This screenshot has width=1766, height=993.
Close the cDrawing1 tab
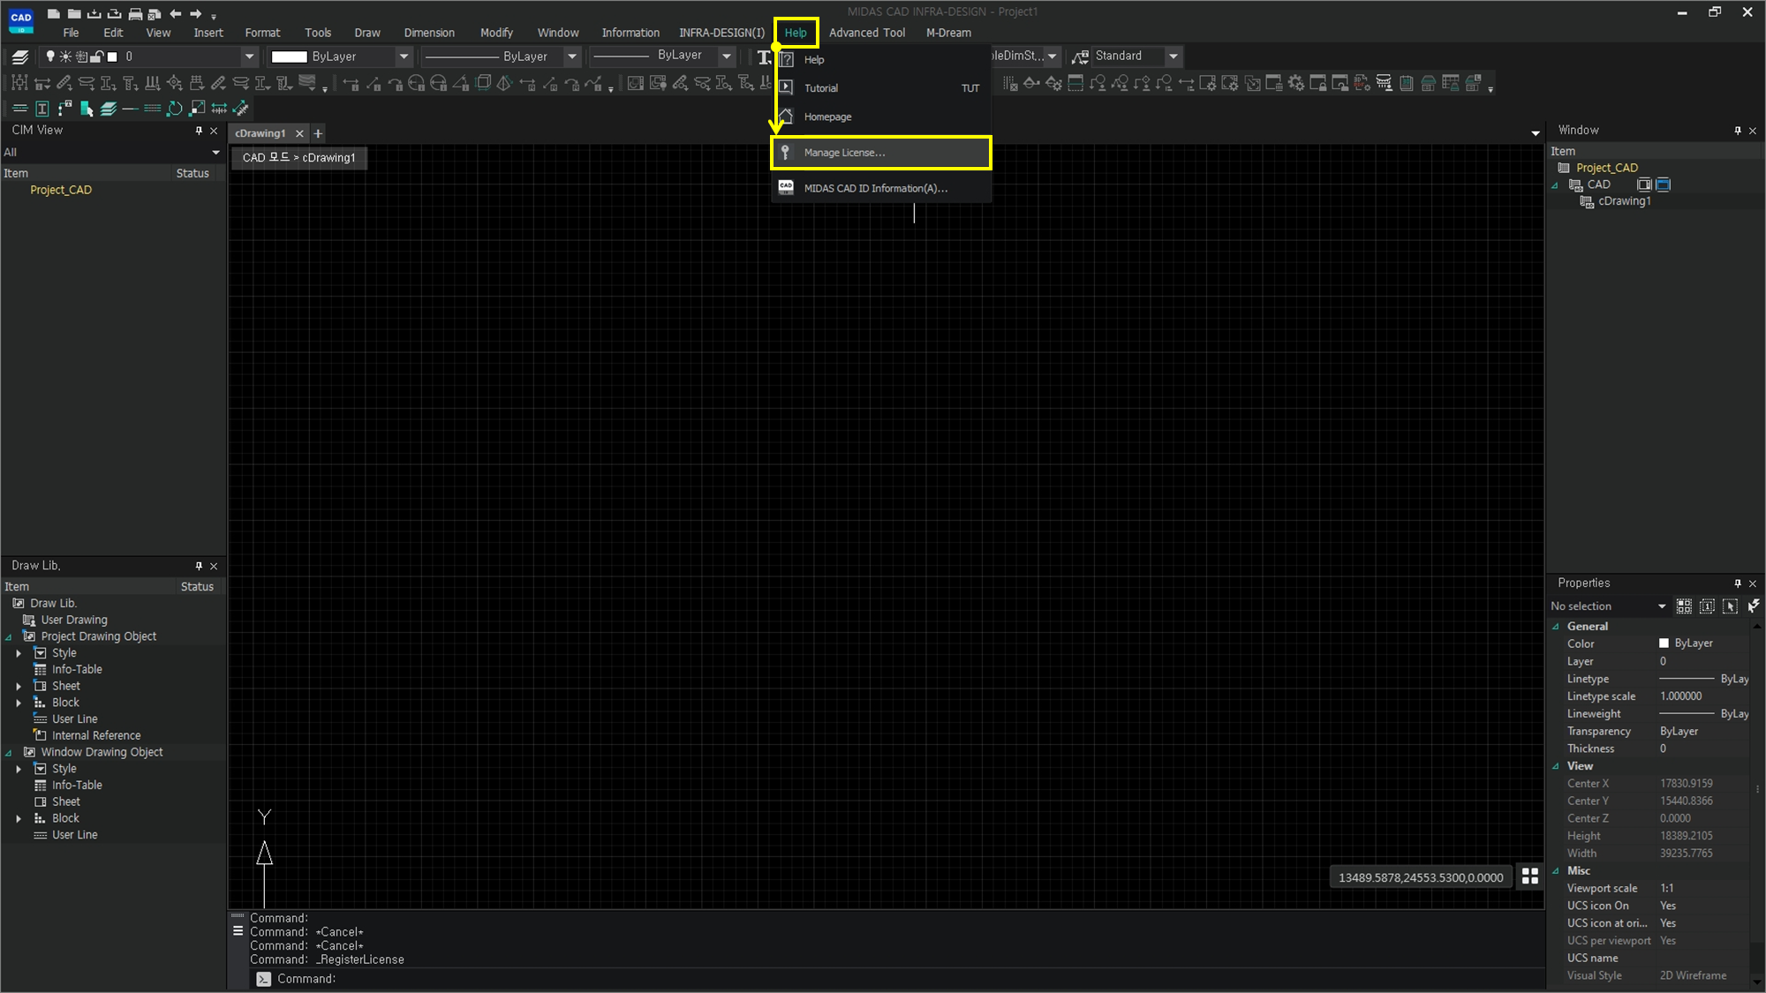coord(299,133)
